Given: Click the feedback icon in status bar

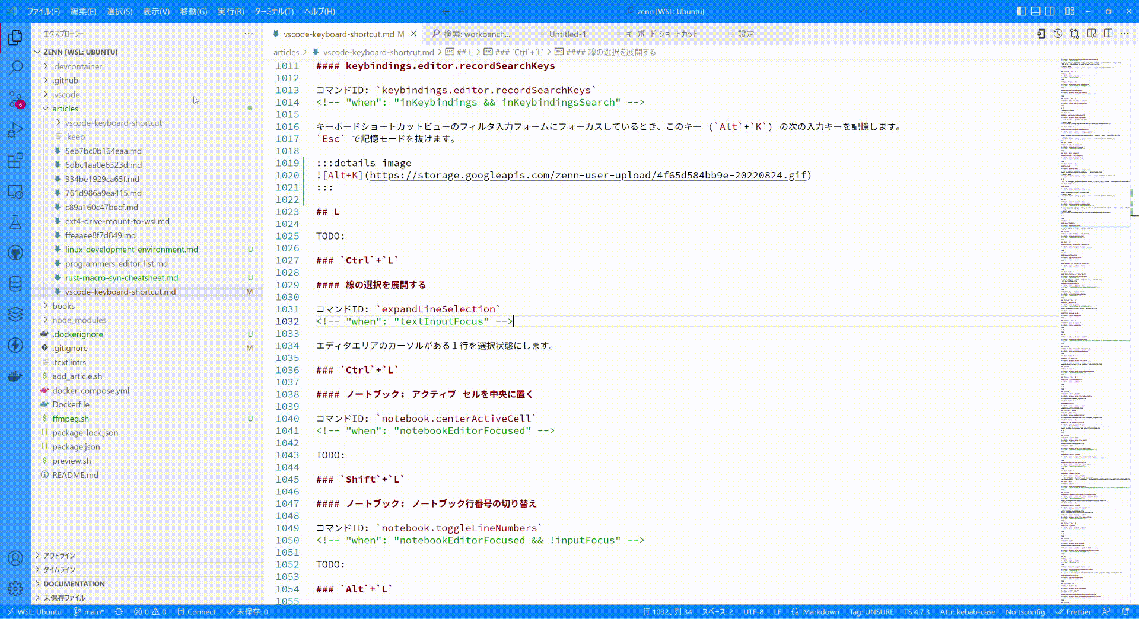Looking at the screenshot, I should (x=1106, y=612).
